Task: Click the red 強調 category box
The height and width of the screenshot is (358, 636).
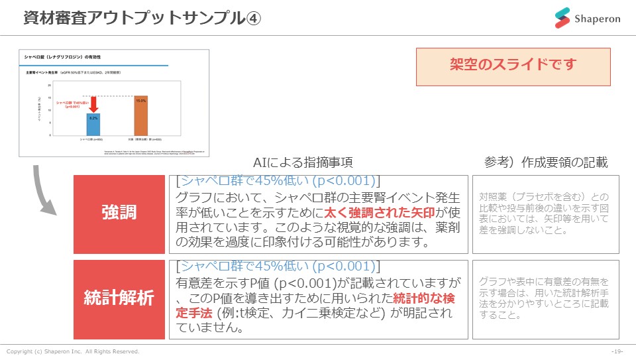Action: coord(119,214)
